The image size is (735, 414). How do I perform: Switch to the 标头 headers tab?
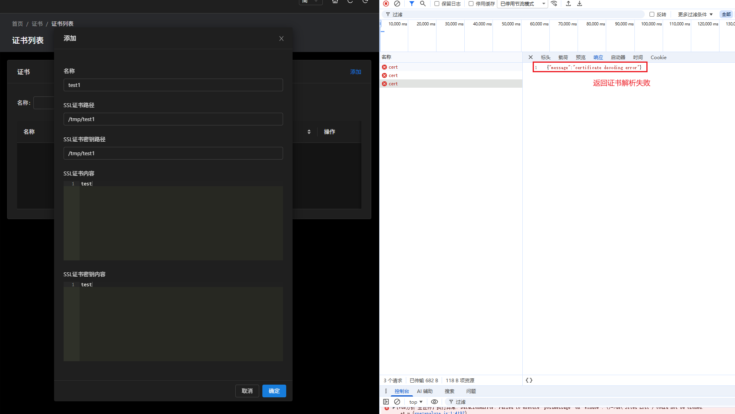pyautogui.click(x=545, y=58)
